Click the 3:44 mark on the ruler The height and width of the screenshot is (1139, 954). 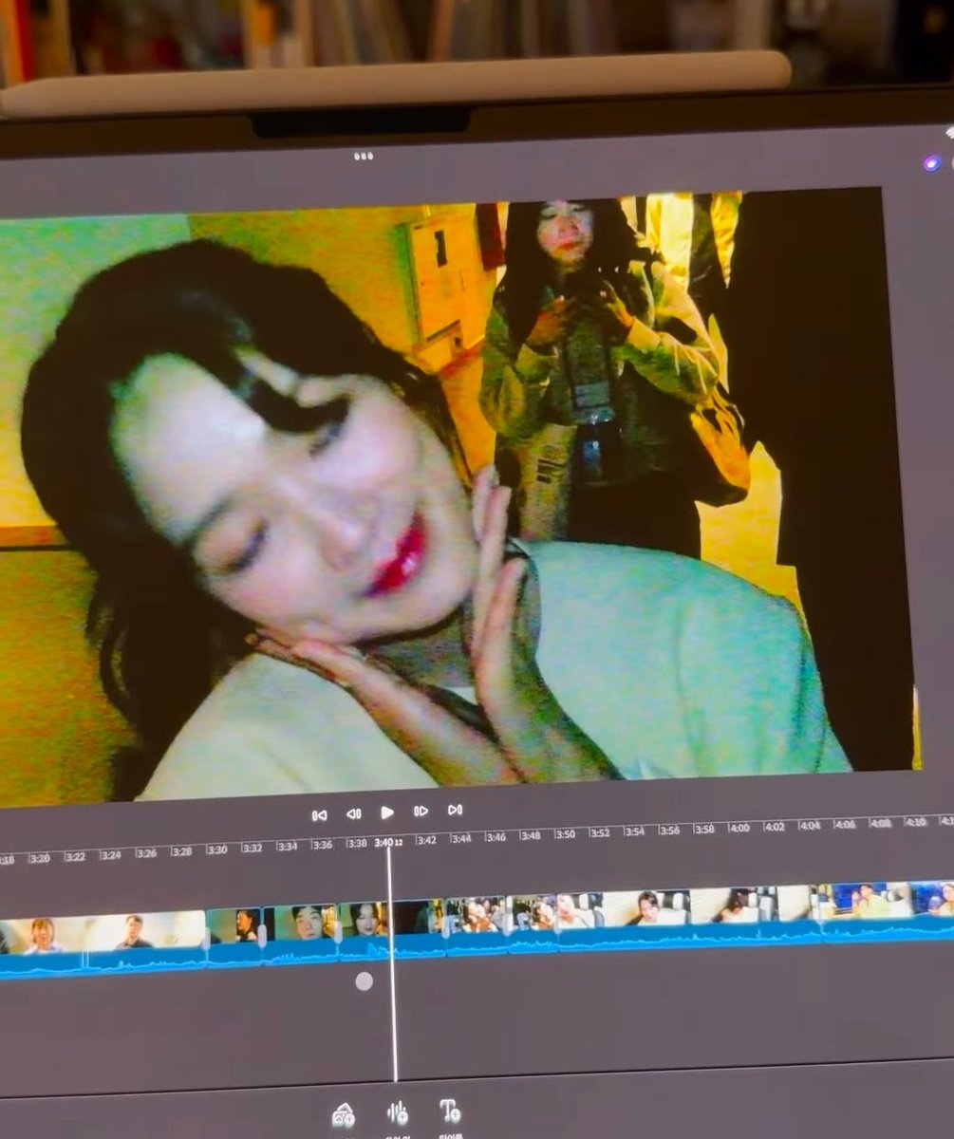click(x=460, y=839)
